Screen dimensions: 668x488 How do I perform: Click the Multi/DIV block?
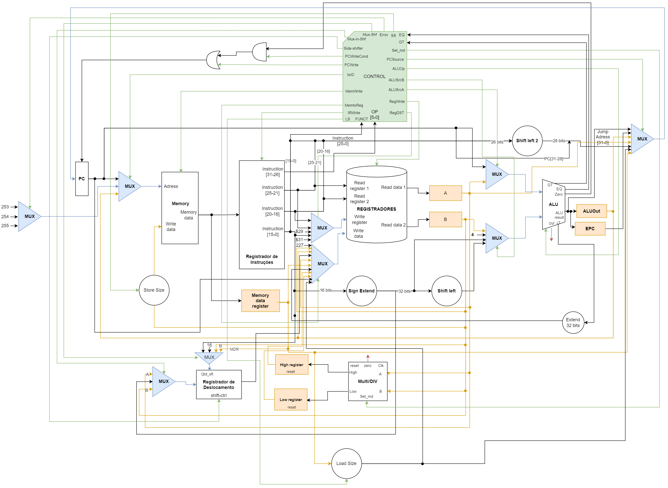(367, 381)
